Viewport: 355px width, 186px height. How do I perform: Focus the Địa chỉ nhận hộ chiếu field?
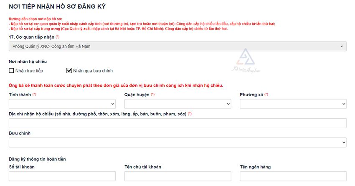[x=177, y=123]
